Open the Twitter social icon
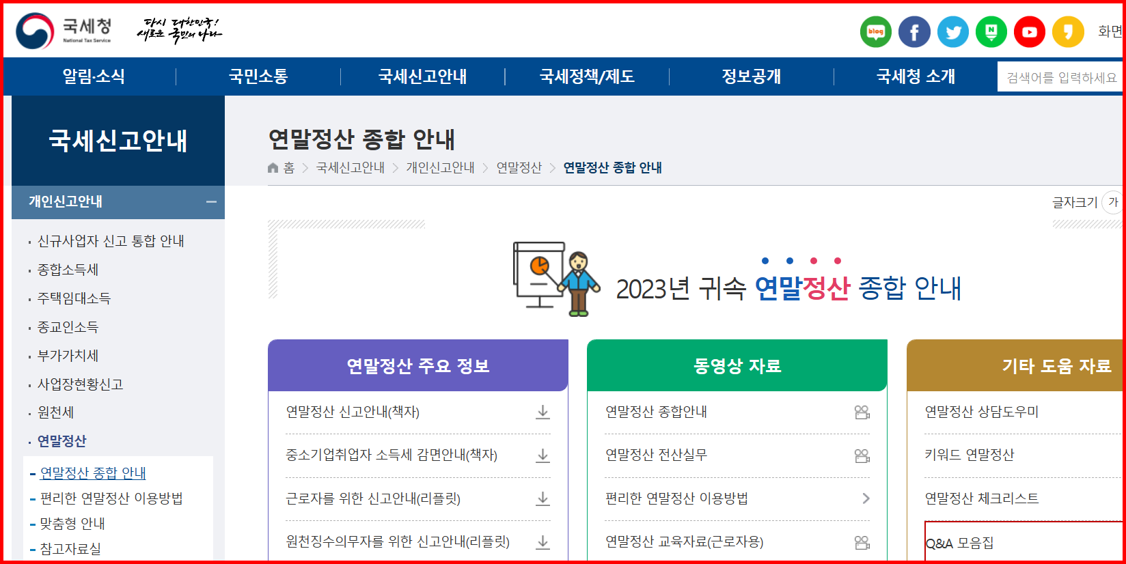 pyautogui.click(x=953, y=31)
